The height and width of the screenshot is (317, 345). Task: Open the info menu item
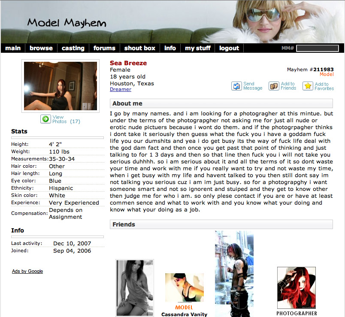170,48
